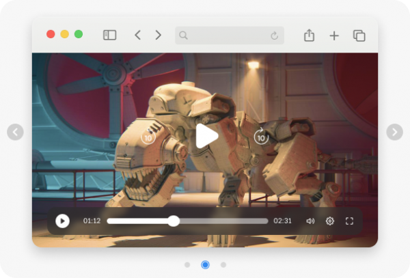
Task: Enter fullscreen video mode
Action: pyautogui.click(x=349, y=221)
